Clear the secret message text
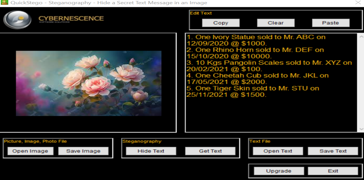The height and width of the screenshot is (180, 364). 276,23
